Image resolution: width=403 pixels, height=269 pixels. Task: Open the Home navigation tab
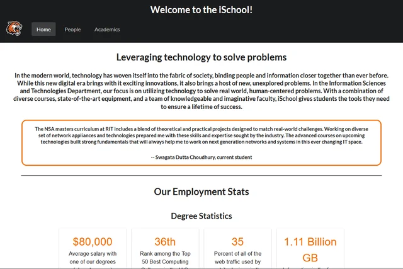click(x=43, y=30)
